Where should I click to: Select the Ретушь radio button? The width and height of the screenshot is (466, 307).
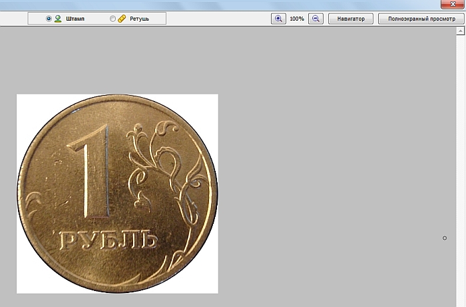(113, 19)
